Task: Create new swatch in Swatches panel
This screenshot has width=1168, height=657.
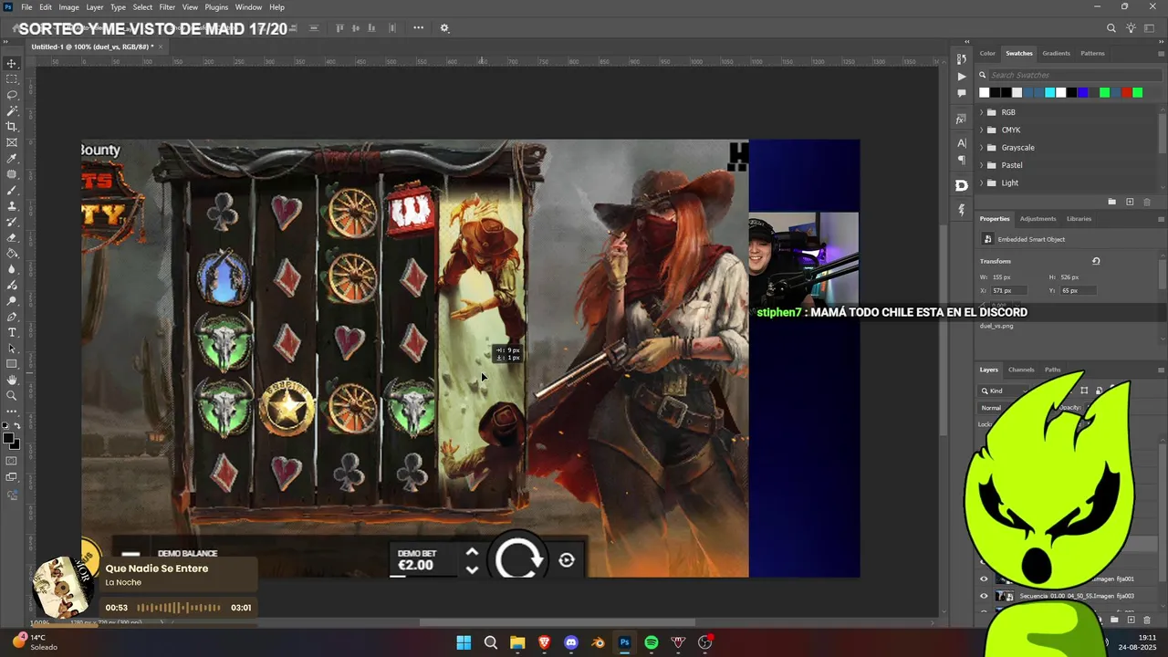Action: [x=1130, y=202]
